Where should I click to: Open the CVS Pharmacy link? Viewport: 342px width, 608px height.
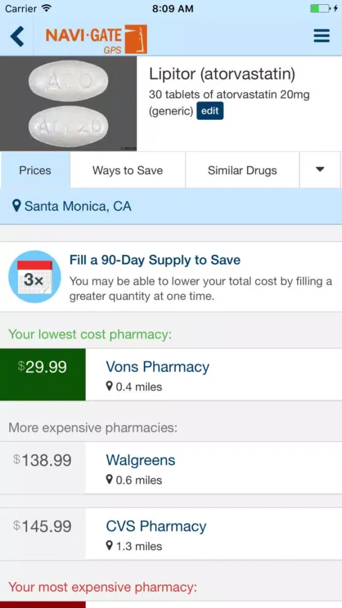coord(156,526)
